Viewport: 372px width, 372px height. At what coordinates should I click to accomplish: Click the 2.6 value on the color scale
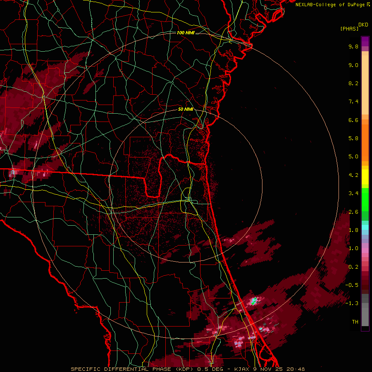353,212
